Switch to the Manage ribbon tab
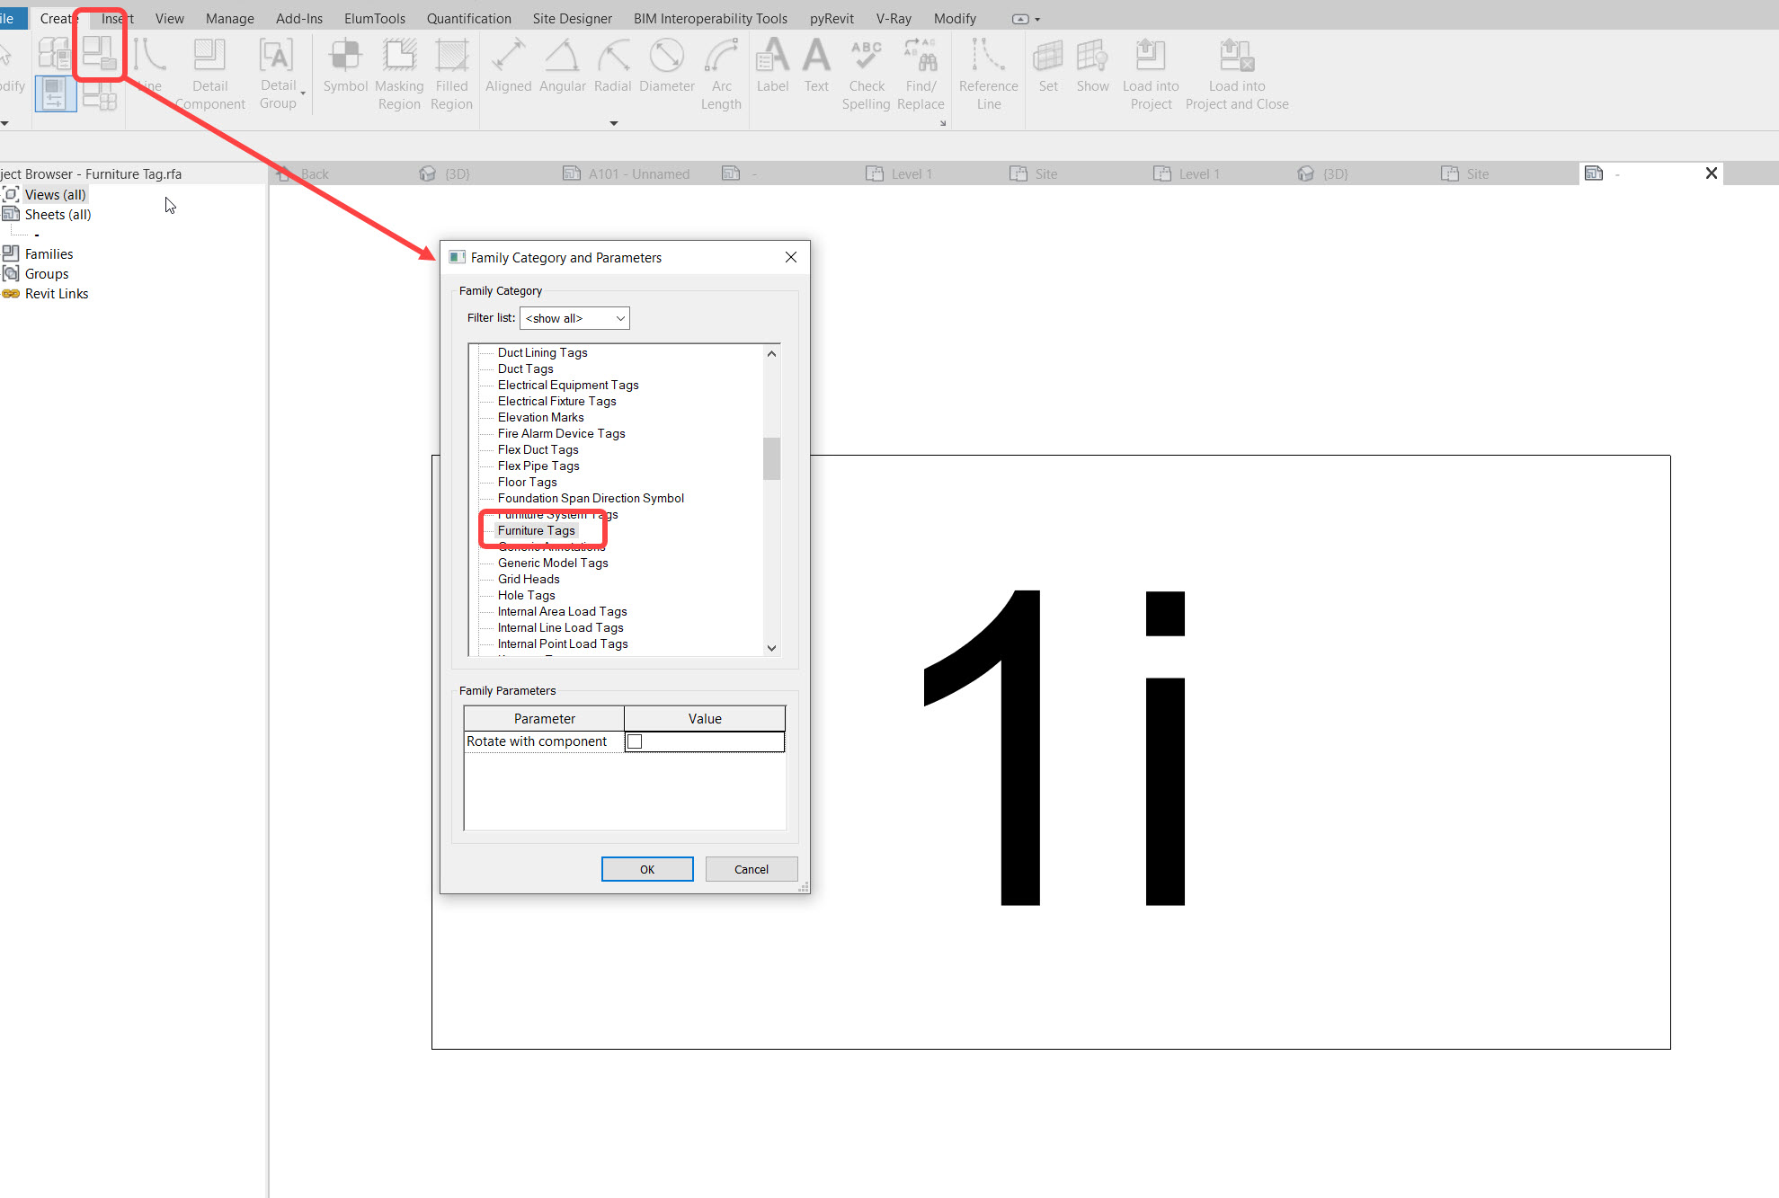Screen dimensions: 1779x1198 [229, 17]
